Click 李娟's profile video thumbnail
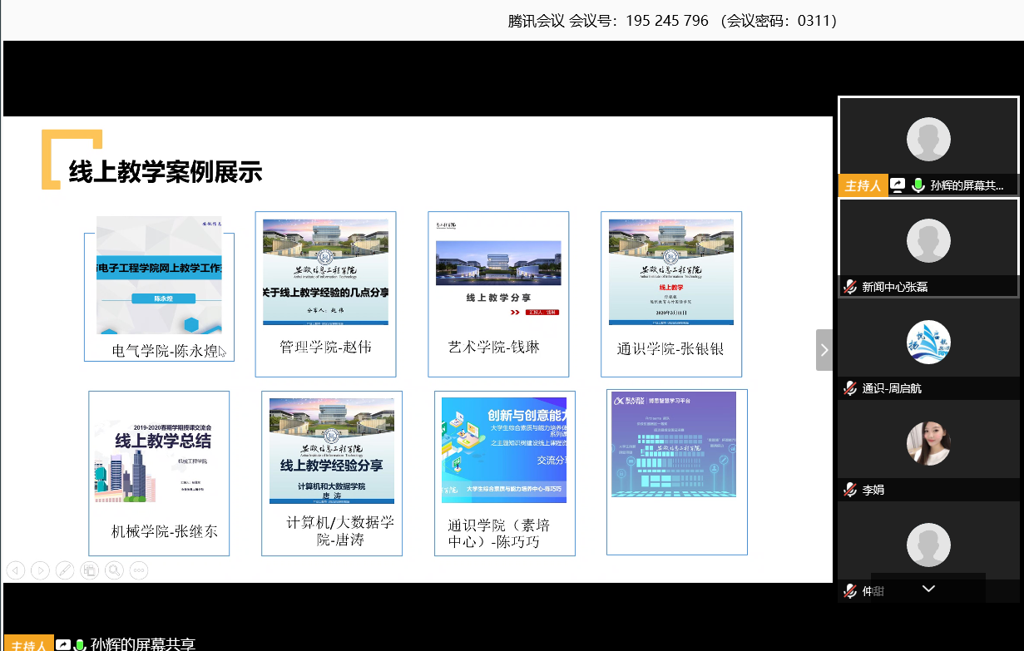This screenshot has height=651, width=1024. (928, 442)
